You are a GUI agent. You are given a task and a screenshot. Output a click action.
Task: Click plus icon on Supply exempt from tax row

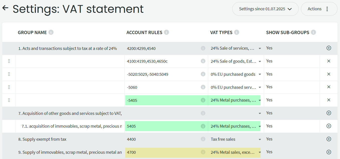coord(329,139)
